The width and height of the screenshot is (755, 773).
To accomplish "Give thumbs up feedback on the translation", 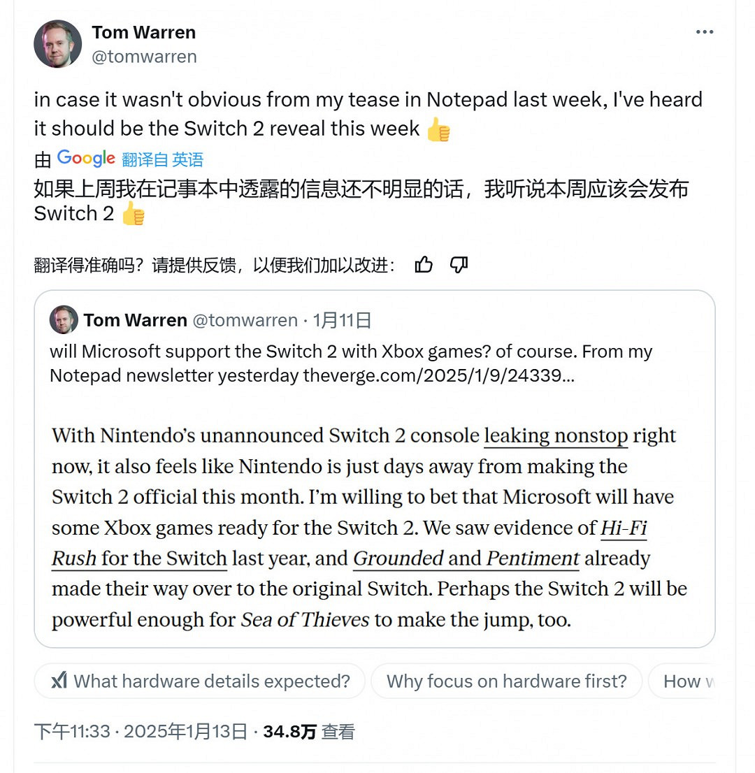I will pos(424,265).
